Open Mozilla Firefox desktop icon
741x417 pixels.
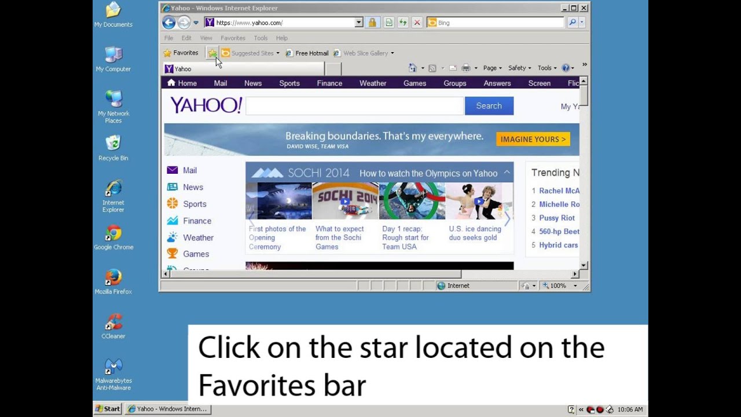point(113,283)
